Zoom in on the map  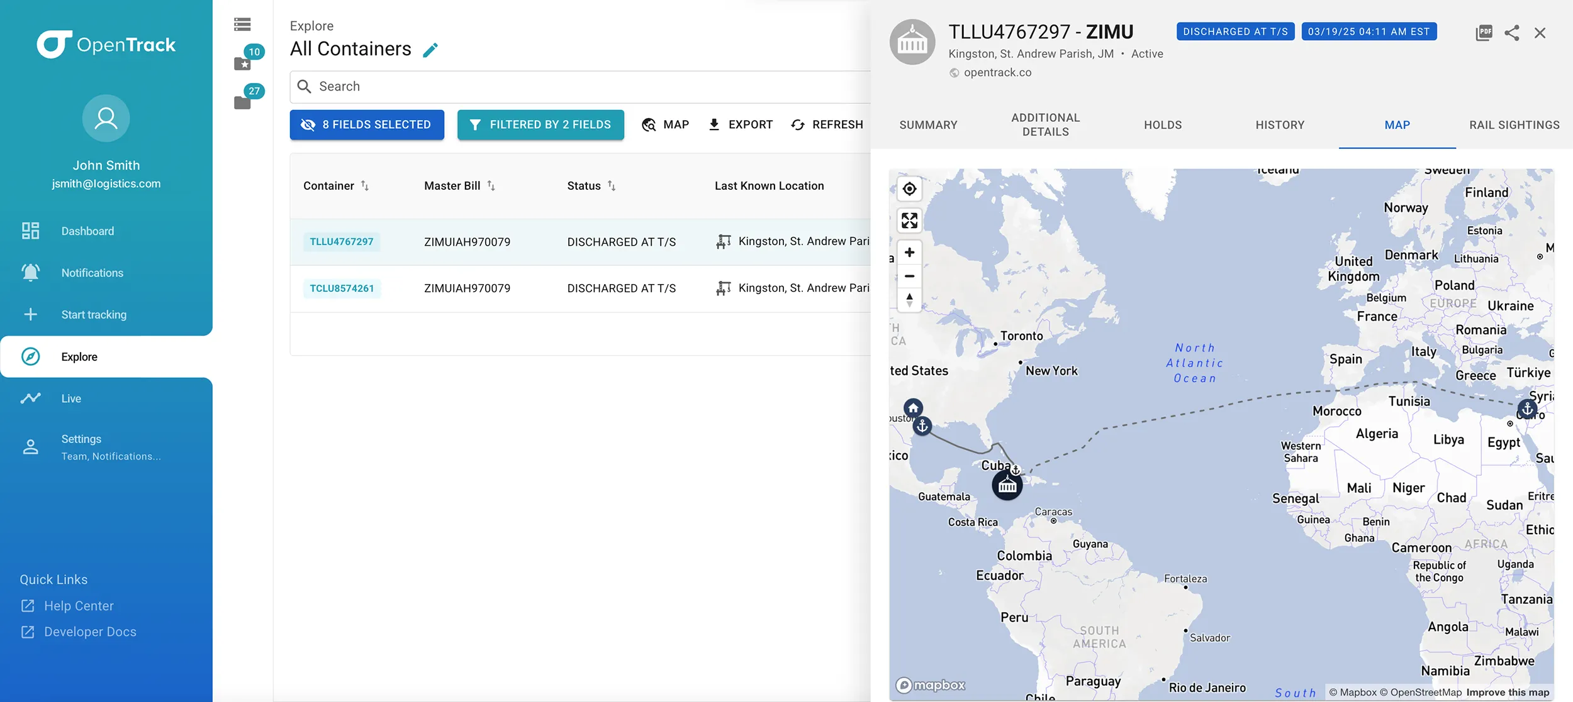909,253
